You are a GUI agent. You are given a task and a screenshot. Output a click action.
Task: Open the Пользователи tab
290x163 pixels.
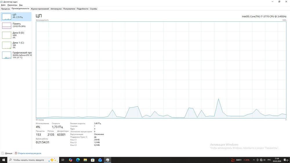(x=69, y=9)
